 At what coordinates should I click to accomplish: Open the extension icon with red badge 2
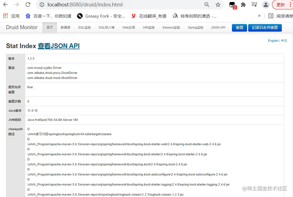[233, 5]
